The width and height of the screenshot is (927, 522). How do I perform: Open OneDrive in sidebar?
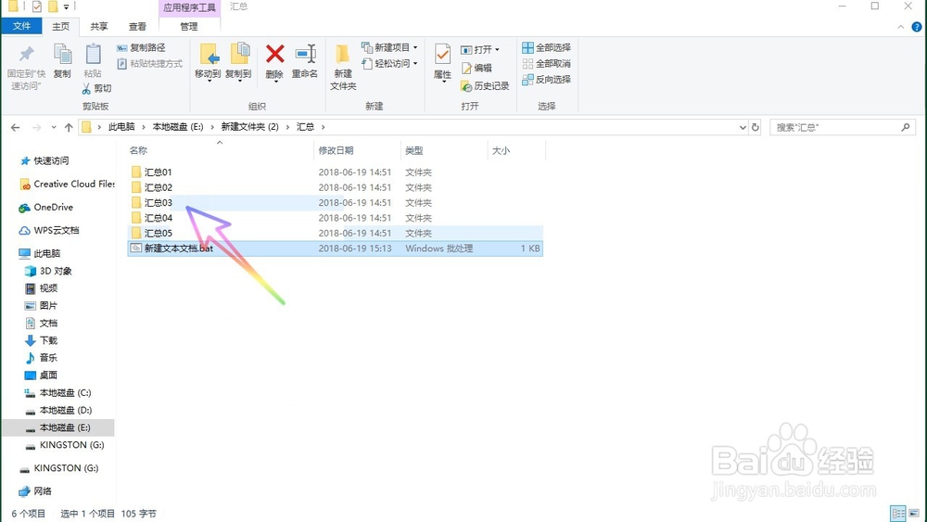pos(46,208)
